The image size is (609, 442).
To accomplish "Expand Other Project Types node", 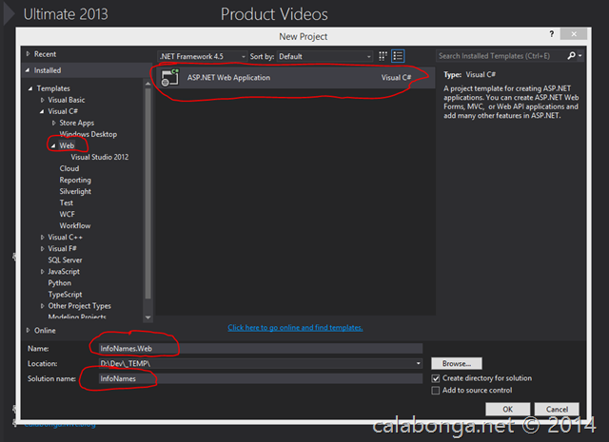I will (x=42, y=306).
